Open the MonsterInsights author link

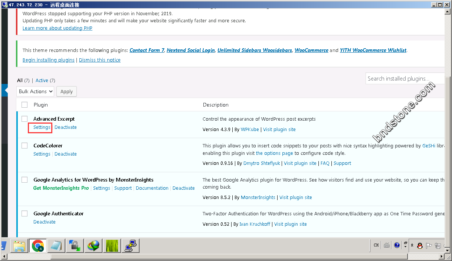258,197
